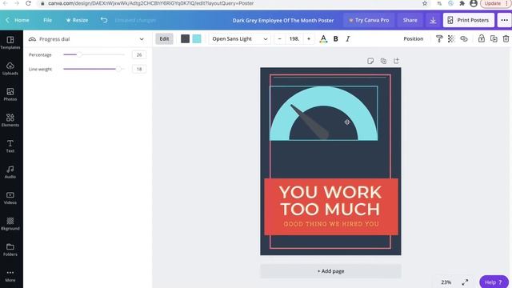Select the light cyan color swatch
Screen dimensions: 512x288
pyautogui.click(x=197, y=39)
